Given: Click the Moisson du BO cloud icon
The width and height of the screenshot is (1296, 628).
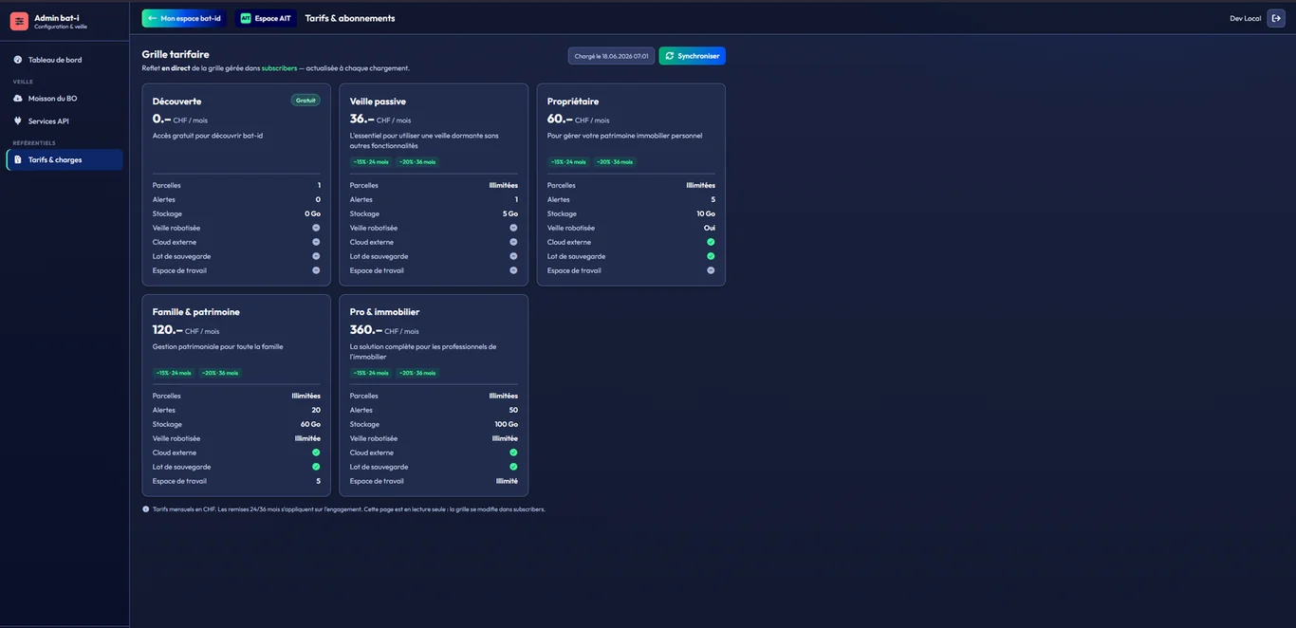Looking at the screenshot, I should 17,99.
